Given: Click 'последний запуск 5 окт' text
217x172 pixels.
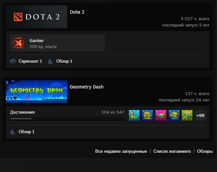Looking at the screenshot, I should click(186, 25).
